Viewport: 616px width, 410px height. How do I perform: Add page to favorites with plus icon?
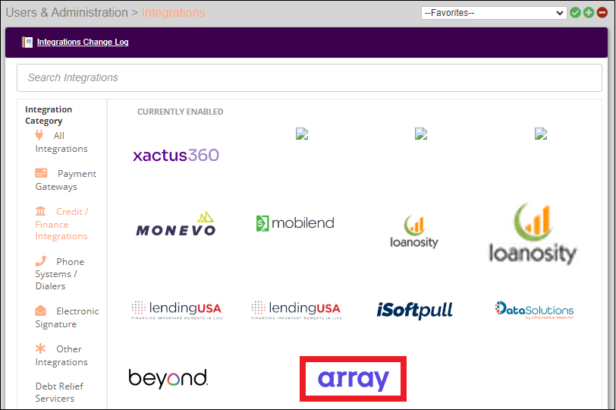coord(589,13)
